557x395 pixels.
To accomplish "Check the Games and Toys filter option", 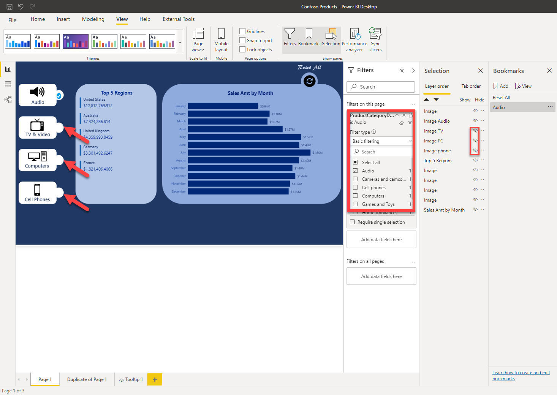I will [x=355, y=204].
